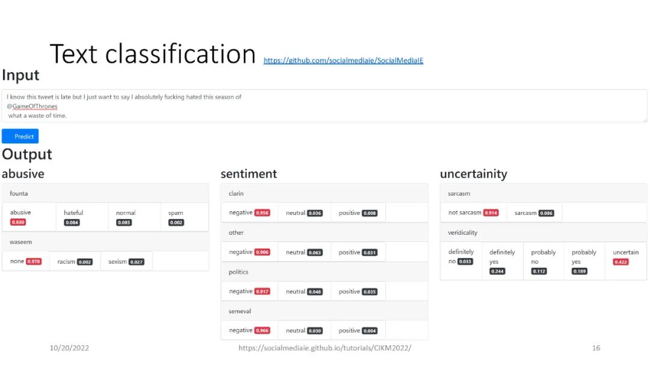
Task: Open the SocialMediaIE GitHub link
Action: coord(343,61)
